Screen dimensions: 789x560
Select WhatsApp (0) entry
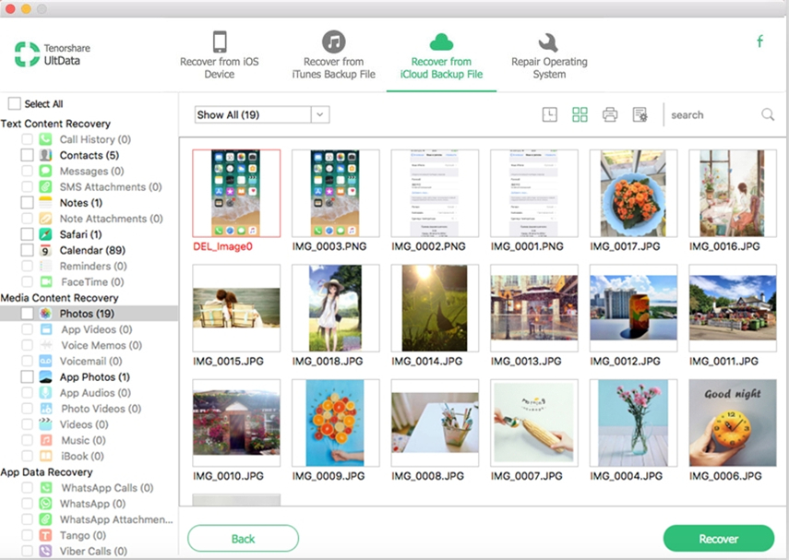[92, 504]
